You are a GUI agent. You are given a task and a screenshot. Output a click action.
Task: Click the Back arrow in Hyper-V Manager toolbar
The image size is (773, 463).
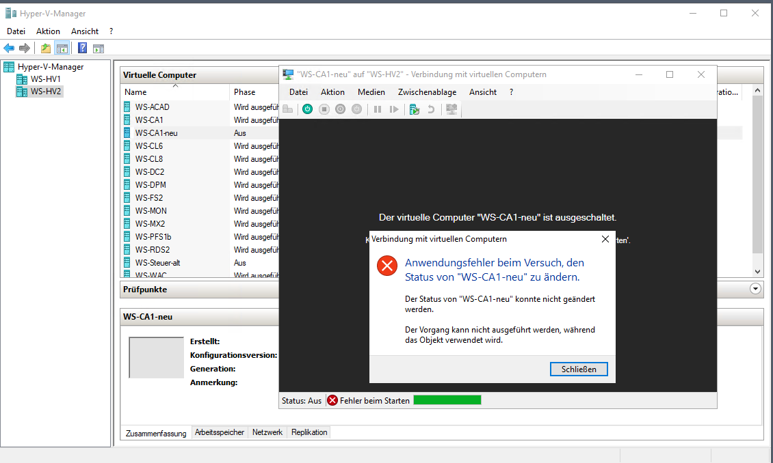pos(9,48)
